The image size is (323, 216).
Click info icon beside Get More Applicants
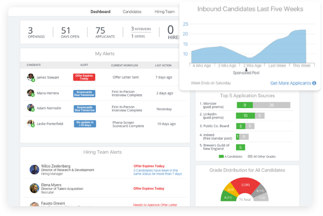click(x=314, y=83)
